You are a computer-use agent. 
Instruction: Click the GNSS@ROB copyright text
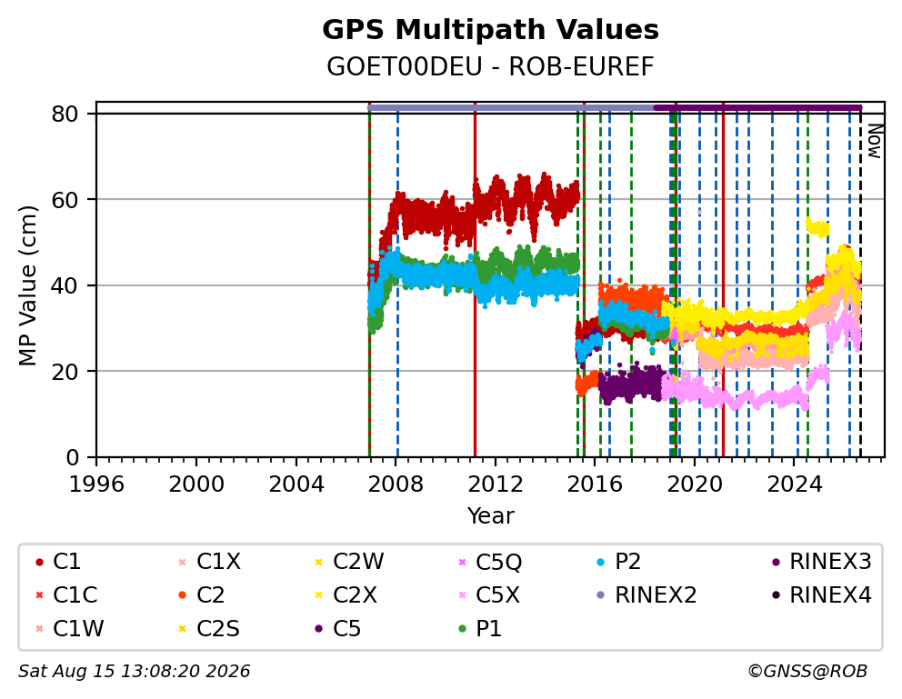(x=807, y=671)
